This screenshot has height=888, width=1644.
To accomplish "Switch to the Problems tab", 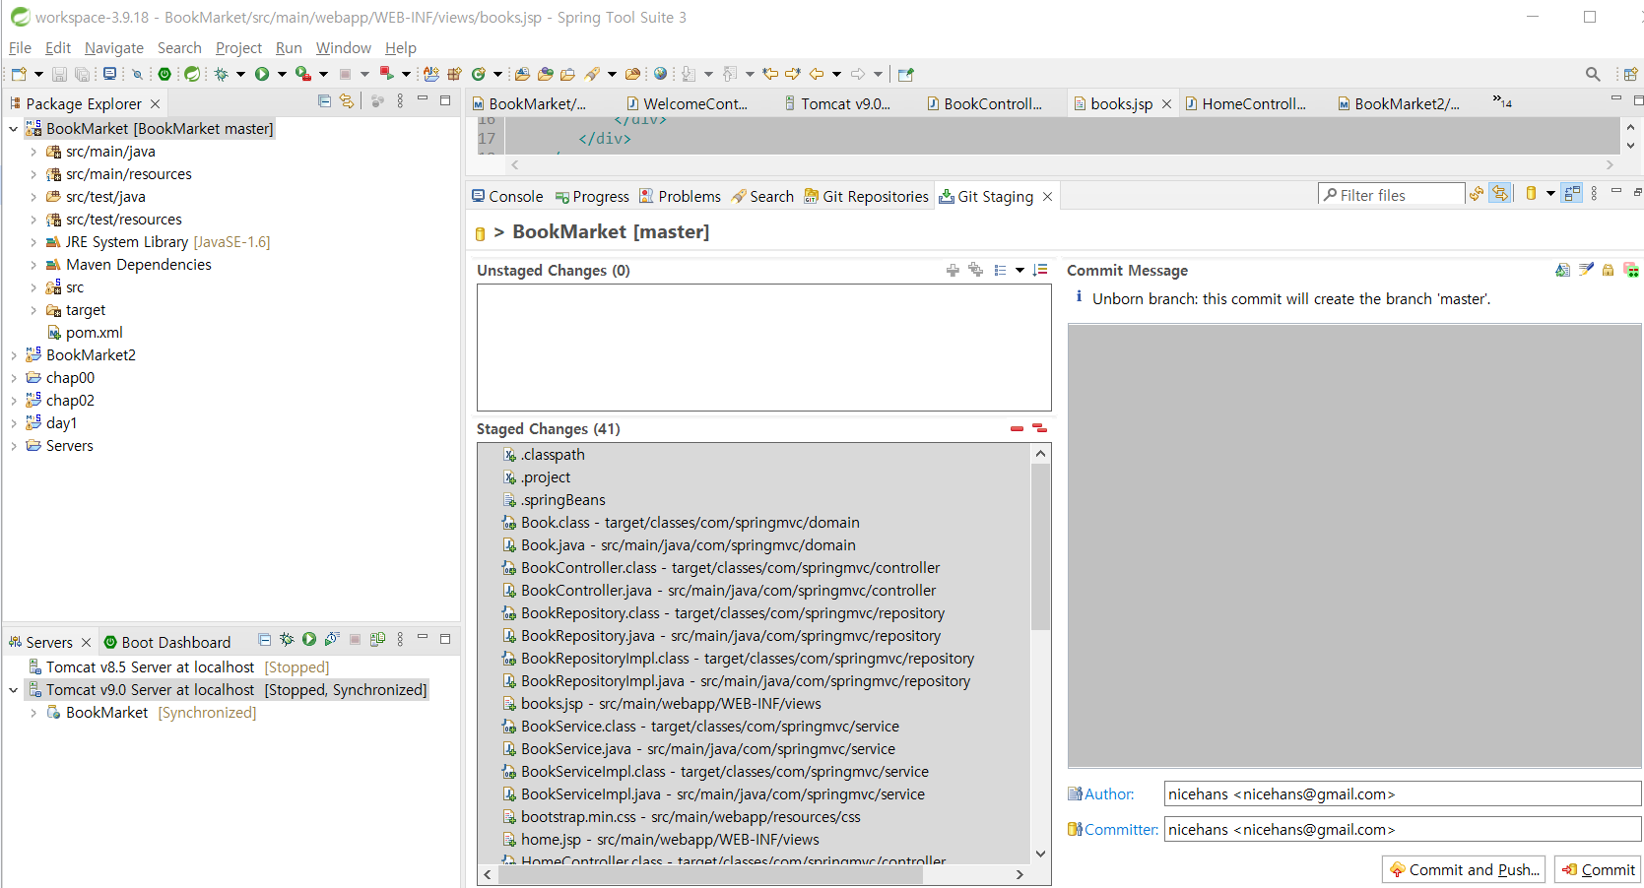I will tap(680, 196).
